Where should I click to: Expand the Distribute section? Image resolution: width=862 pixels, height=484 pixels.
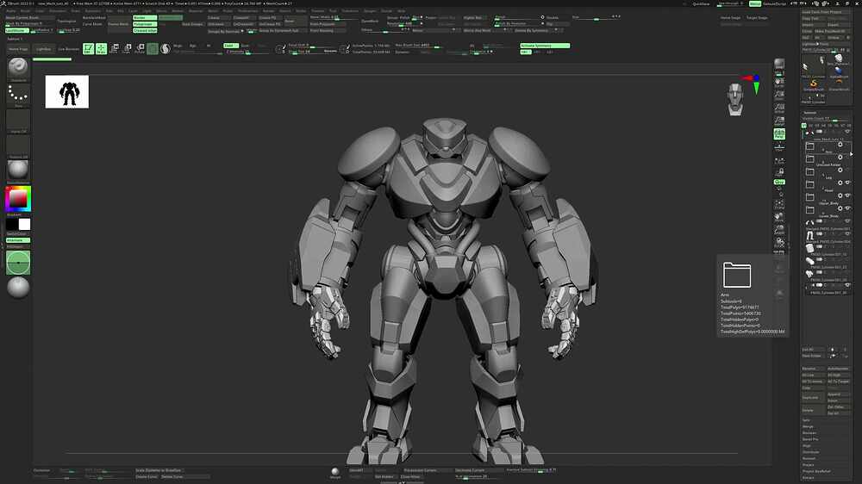pyautogui.click(x=810, y=452)
